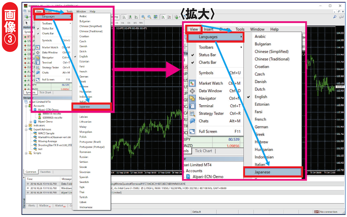Expand Languages submenu in the enlarged view
The image size is (347, 217).
tap(216, 37)
